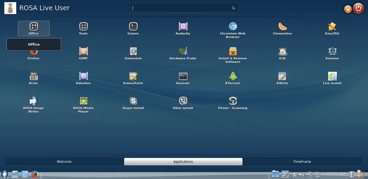Image resolution: width=368 pixels, height=179 pixels.
Task: Switch to the Welcome tab
Action: [x=64, y=161]
